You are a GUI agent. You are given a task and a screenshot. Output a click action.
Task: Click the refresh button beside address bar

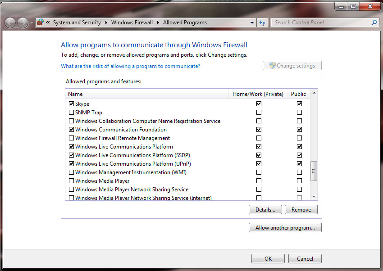[263, 23]
